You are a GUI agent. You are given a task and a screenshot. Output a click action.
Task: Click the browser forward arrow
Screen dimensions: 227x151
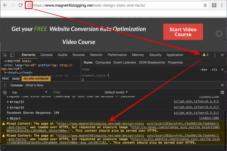point(13,5)
